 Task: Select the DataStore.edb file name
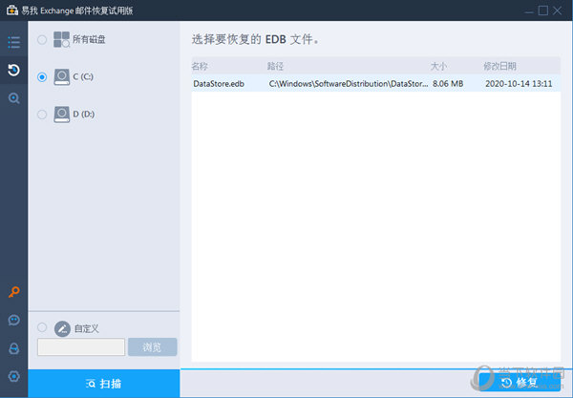[219, 84]
